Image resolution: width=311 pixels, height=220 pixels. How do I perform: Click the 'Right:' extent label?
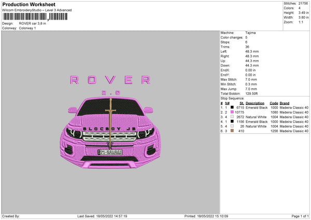[x=225, y=56]
